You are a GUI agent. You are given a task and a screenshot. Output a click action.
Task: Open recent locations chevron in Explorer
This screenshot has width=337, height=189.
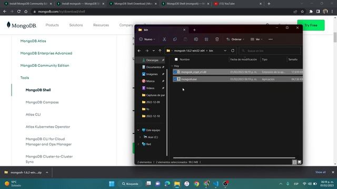pos(154,51)
